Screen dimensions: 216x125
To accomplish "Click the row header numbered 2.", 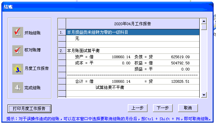I will [x=62, y=51].
